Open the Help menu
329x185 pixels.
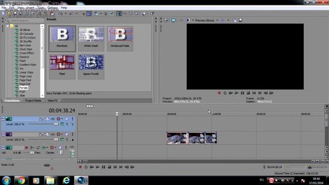point(64,8)
